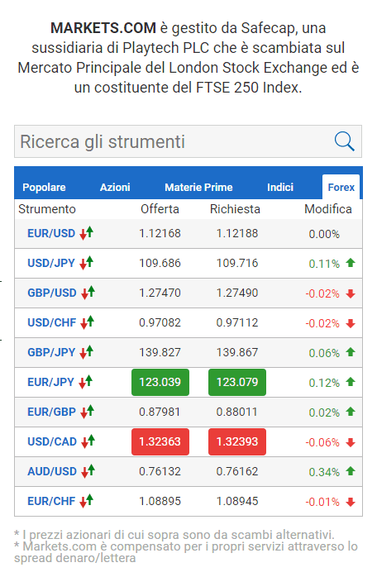Click USD/JPY bid value 109.686
This screenshot has width=377, height=577.
click(x=160, y=263)
